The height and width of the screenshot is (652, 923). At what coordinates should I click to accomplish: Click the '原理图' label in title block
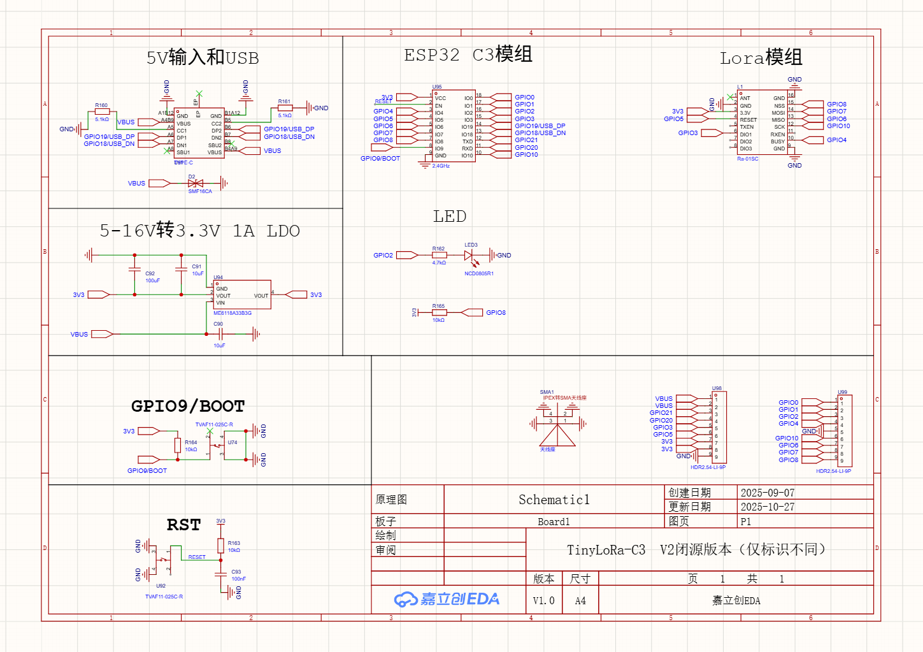click(x=391, y=500)
